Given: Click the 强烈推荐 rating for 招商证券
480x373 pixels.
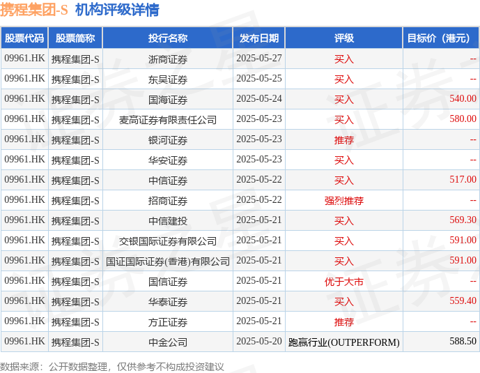Looking at the screenshot, I should (344, 201).
